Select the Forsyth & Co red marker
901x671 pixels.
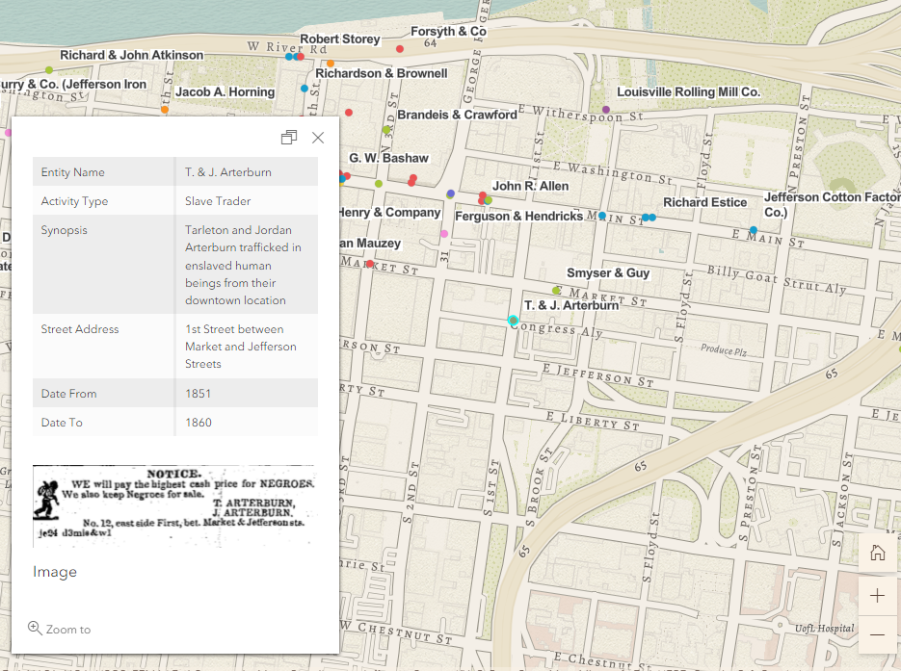(x=400, y=48)
